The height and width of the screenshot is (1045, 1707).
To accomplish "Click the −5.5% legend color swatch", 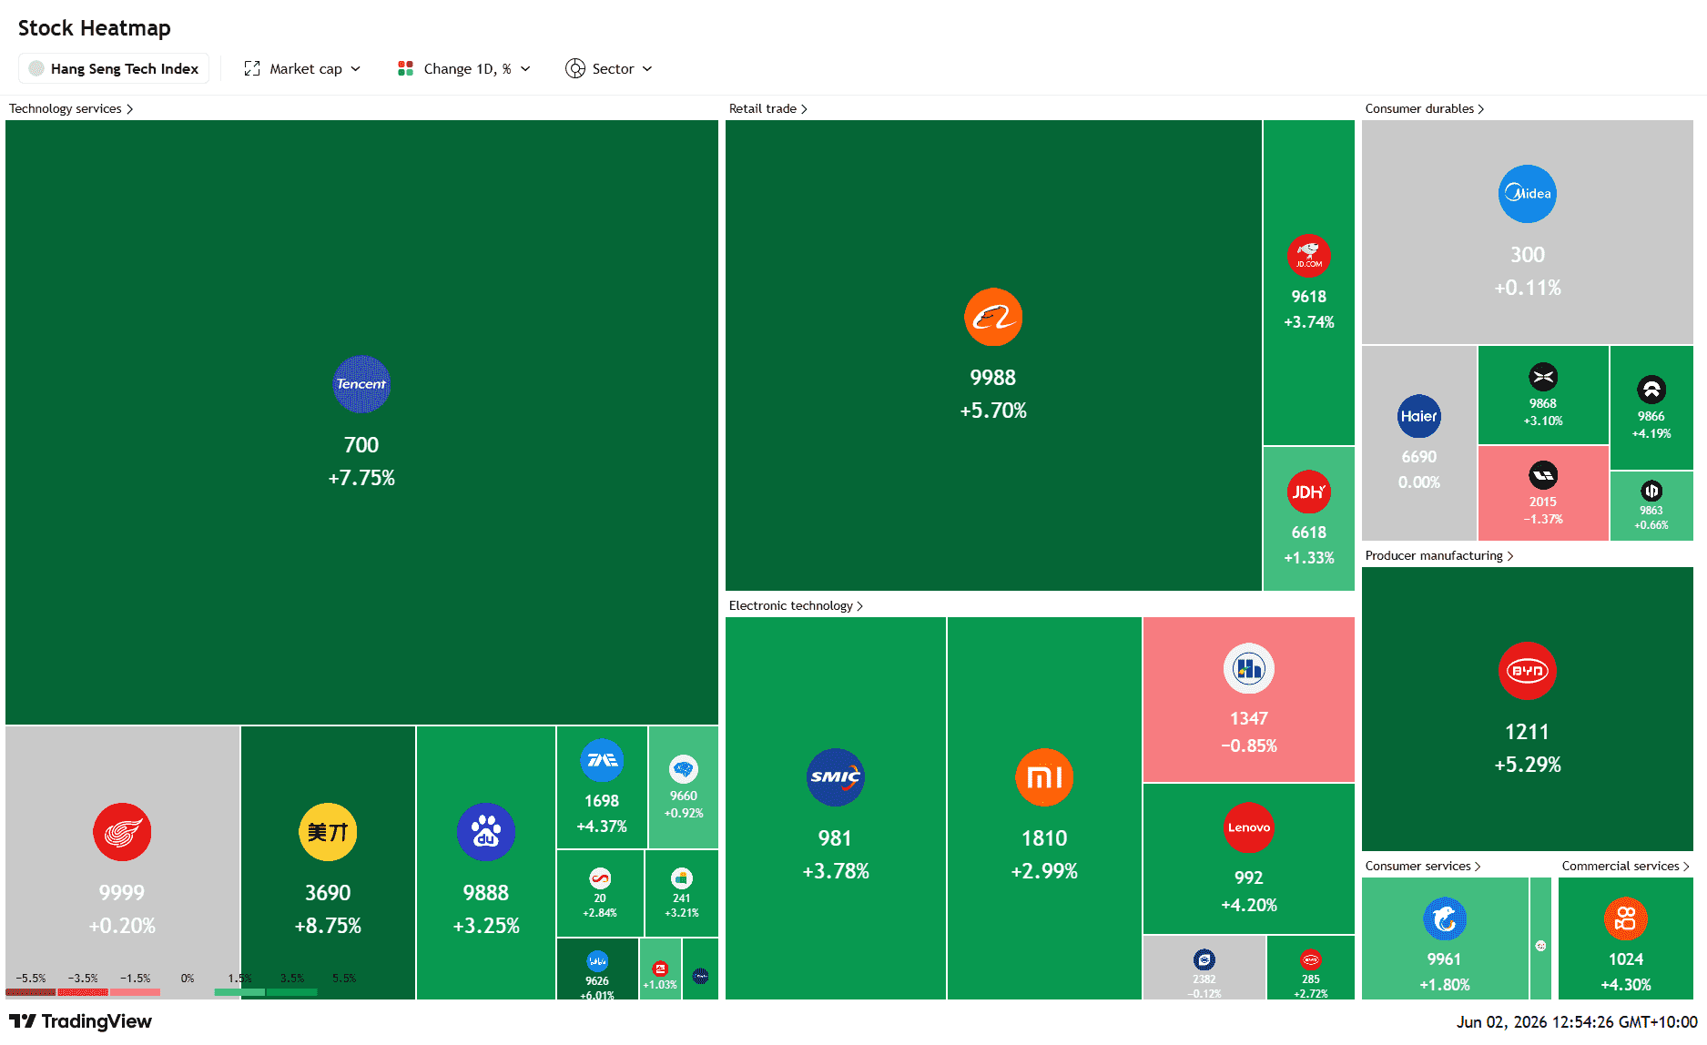I will coord(30,992).
